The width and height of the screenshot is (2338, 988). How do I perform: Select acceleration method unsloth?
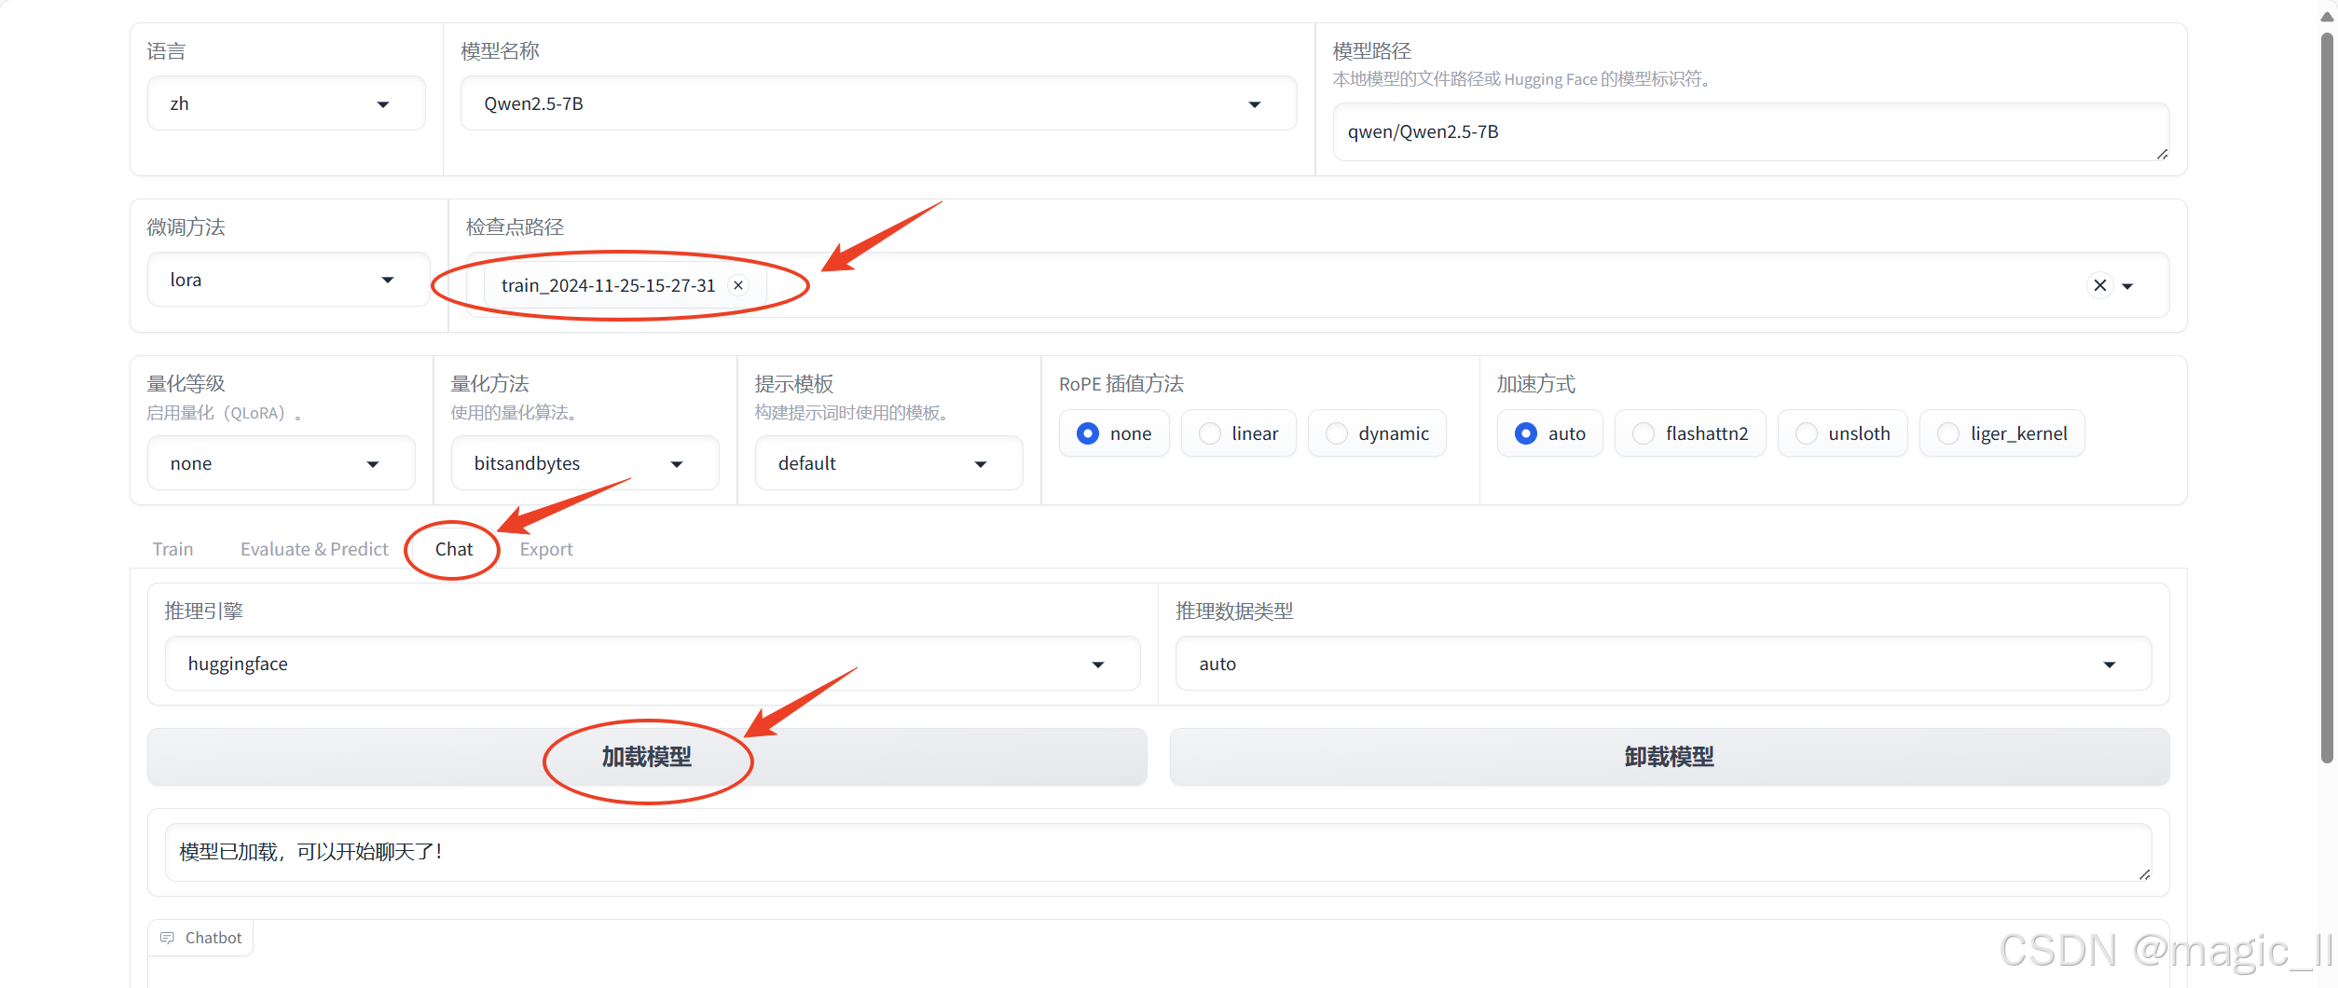1842,433
